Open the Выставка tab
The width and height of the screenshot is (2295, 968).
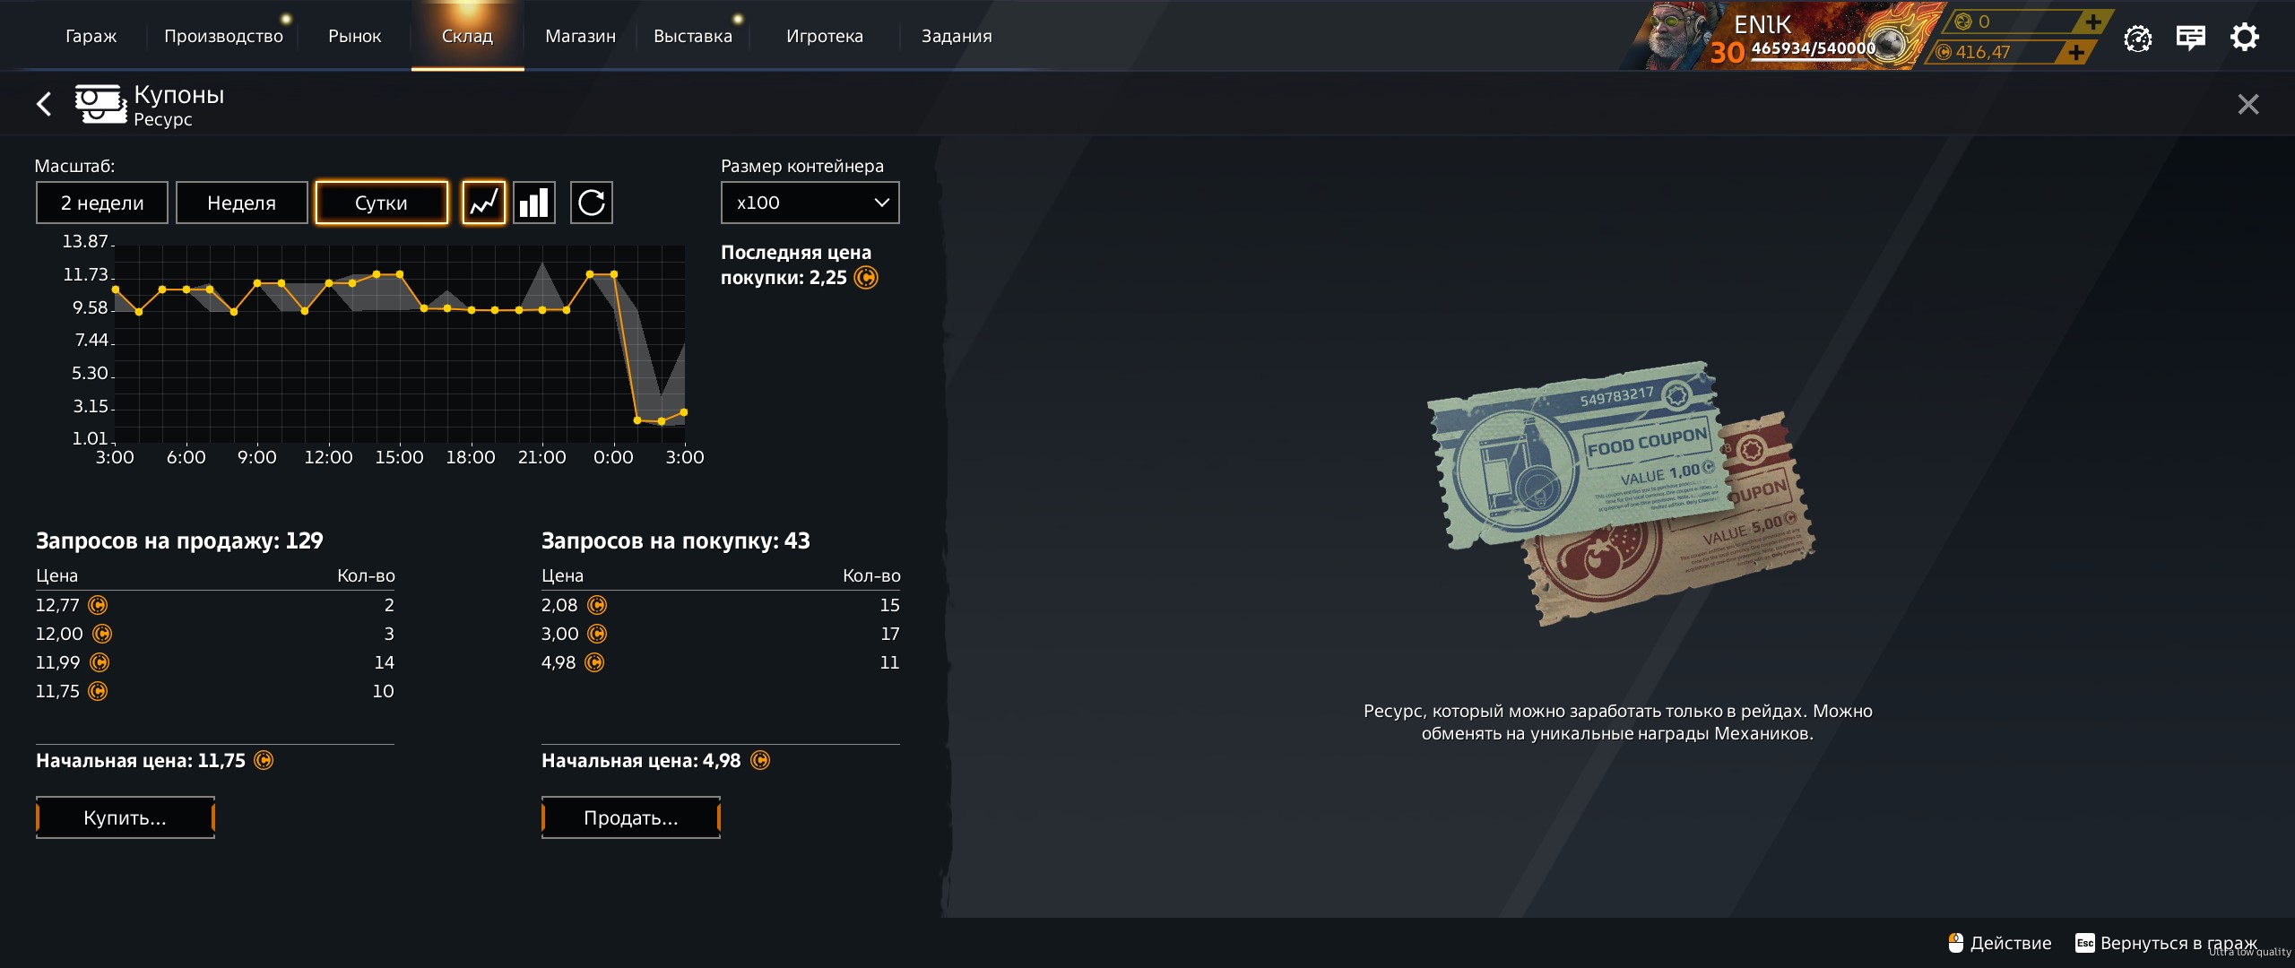tap(693, 36)
